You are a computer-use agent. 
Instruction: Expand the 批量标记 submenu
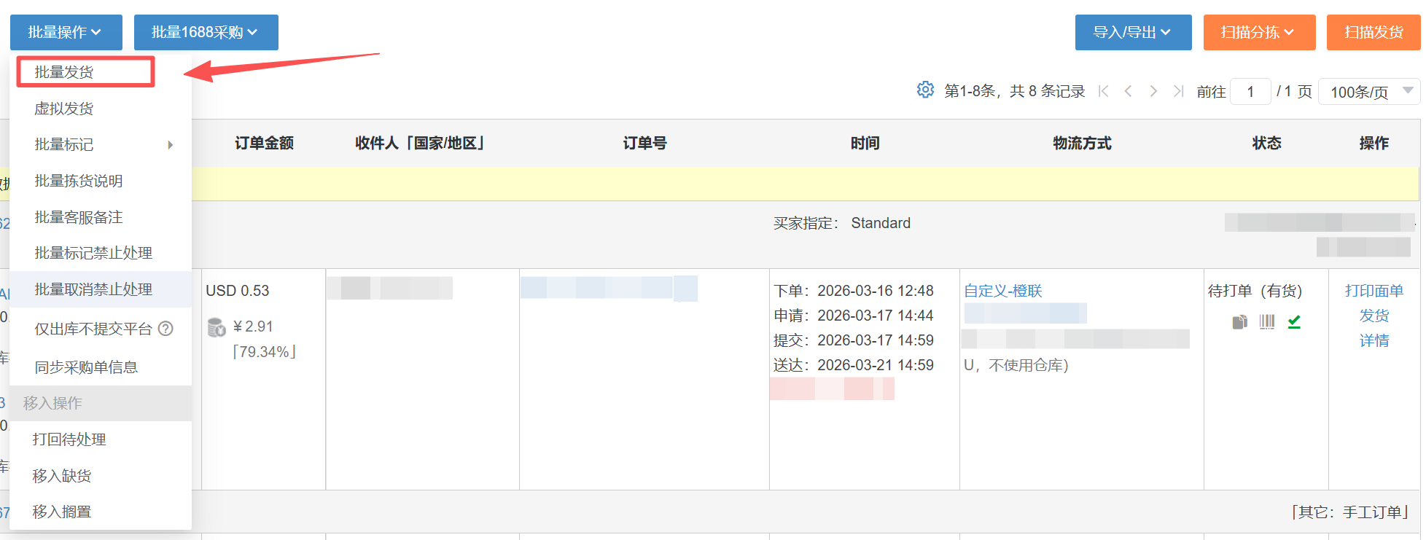[x=101, y=144]
